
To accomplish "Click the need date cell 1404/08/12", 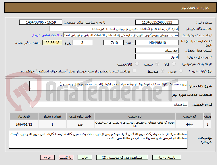I will click(x=24, y=124).
